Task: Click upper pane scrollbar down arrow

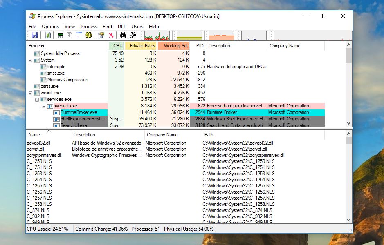Action: pyautogui.click(x=348, y=123)
